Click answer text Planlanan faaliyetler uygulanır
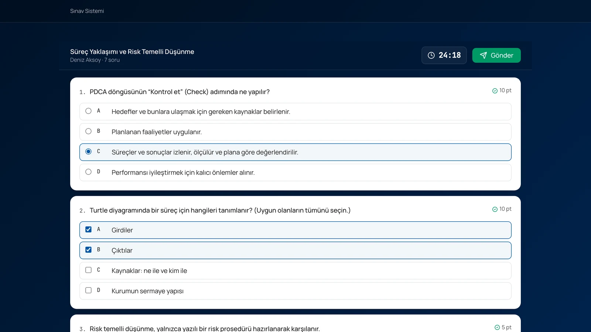 pyautogui.click(x=157, y=132)
